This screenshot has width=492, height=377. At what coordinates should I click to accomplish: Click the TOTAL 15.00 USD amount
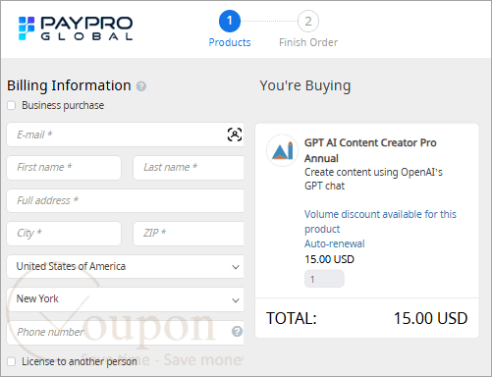(x=430, y=318)
